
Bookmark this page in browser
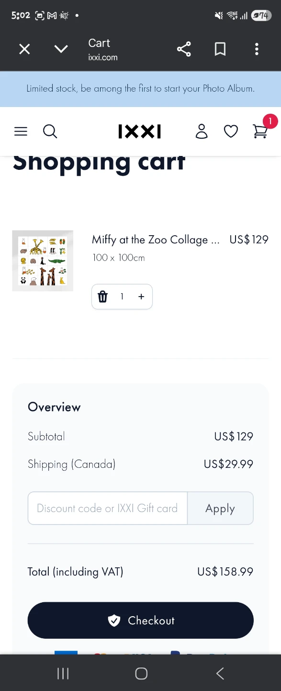[x=220, y=49]
